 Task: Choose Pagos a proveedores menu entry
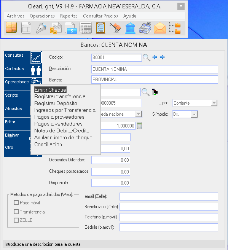(59, 117)
